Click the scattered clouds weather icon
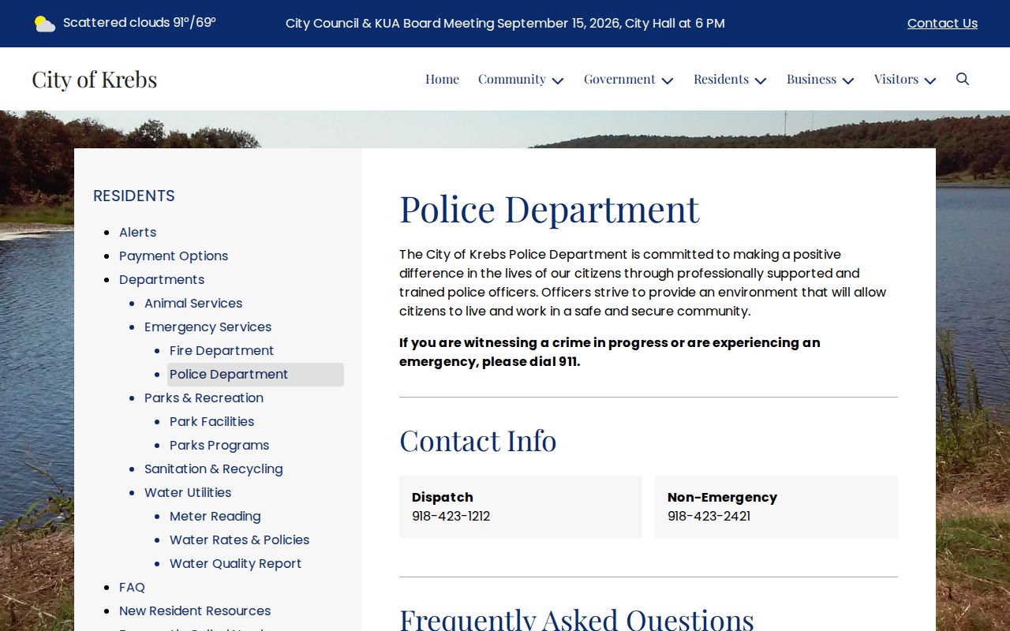 point(45,24)
